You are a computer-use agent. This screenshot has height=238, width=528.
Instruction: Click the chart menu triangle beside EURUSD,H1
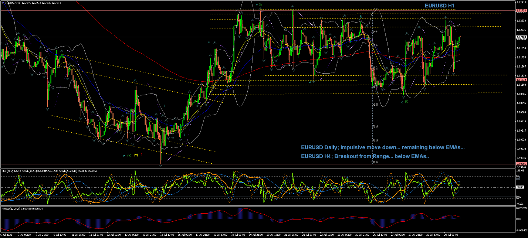pyautogui.click(x=3, y=3)
